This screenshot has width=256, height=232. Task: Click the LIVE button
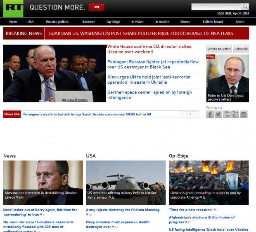click(x=97, y=7)
